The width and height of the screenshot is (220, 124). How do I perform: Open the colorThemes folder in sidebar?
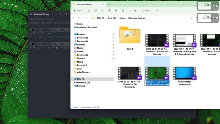tap(82, 72)
